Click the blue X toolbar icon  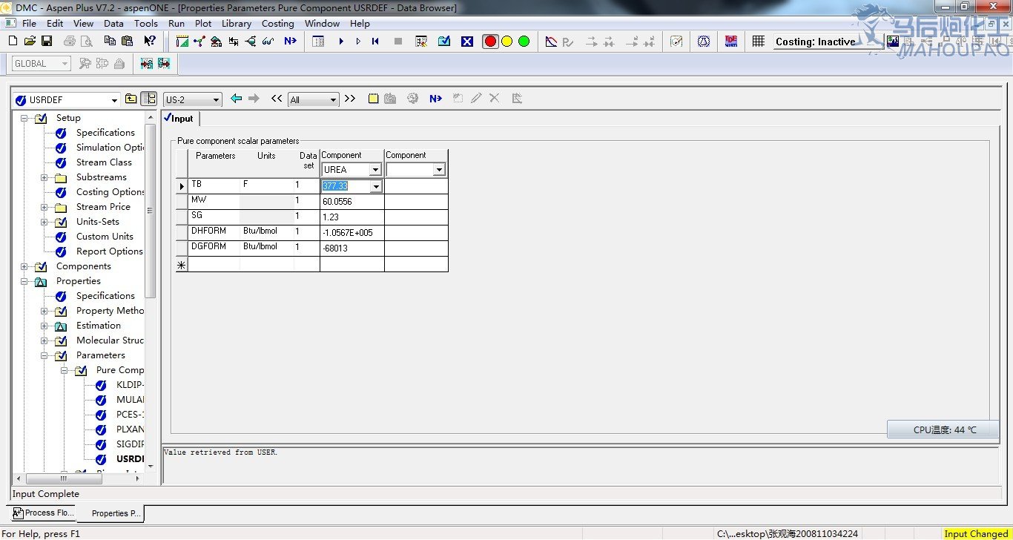tap(467, 42)
